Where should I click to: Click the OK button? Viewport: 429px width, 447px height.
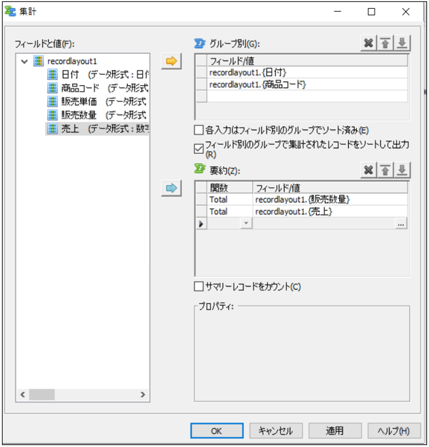point(216,431)
